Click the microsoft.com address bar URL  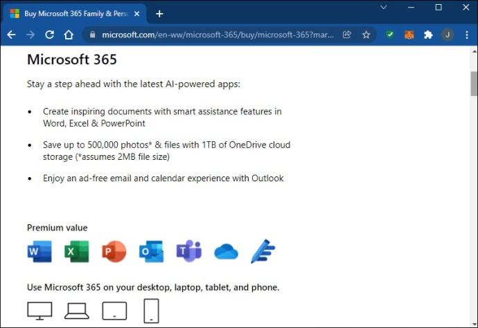point(218,35)
